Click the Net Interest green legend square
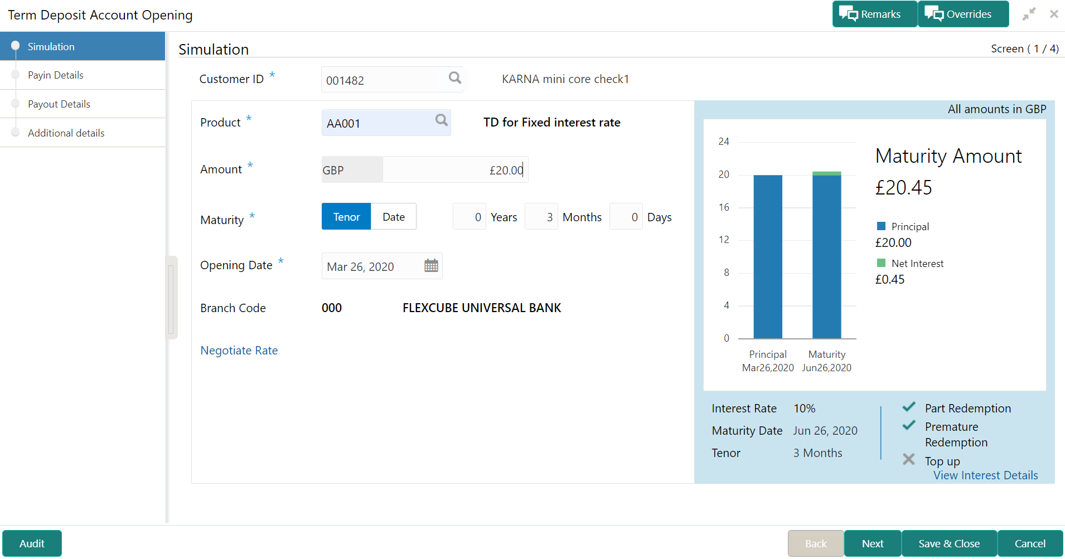The width and height of the screenshot is (1065, 559). pos(881,263)
